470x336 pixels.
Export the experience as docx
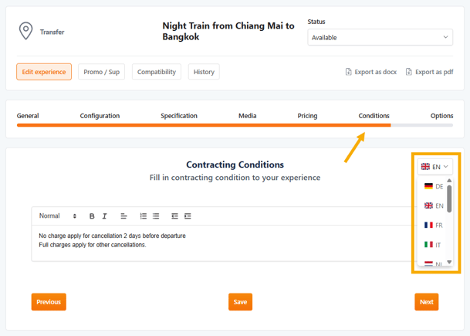[370, 72]
